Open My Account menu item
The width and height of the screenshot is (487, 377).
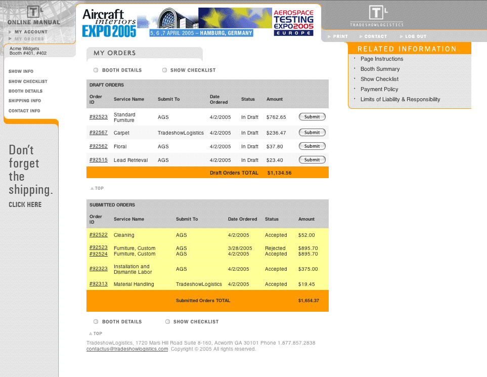coord(31,32)
